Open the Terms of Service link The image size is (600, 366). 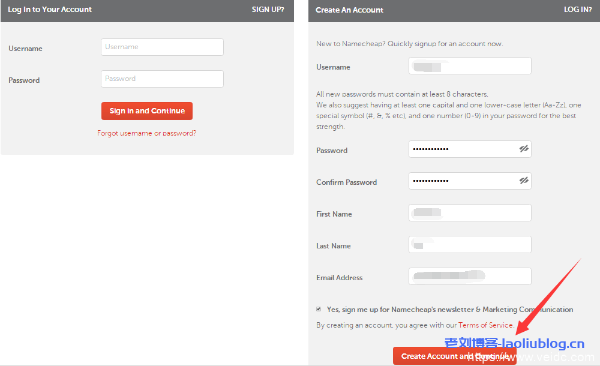coord(485,325)
